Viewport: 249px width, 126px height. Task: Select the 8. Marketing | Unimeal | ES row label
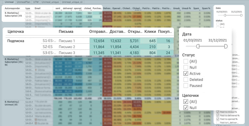point(12,103)
